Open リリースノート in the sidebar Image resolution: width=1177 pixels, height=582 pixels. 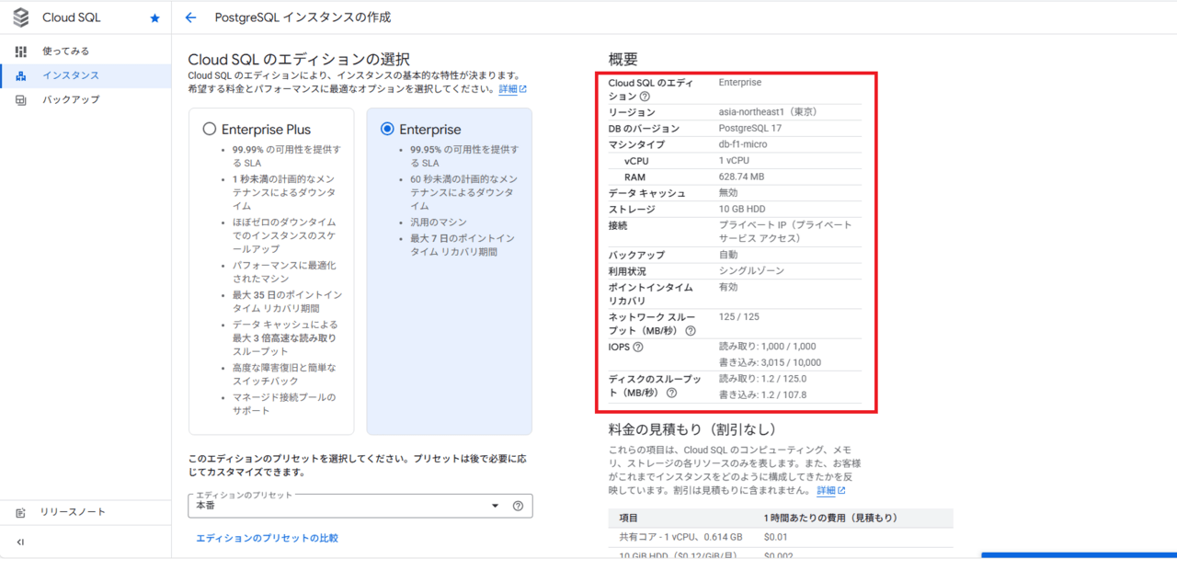72,512
